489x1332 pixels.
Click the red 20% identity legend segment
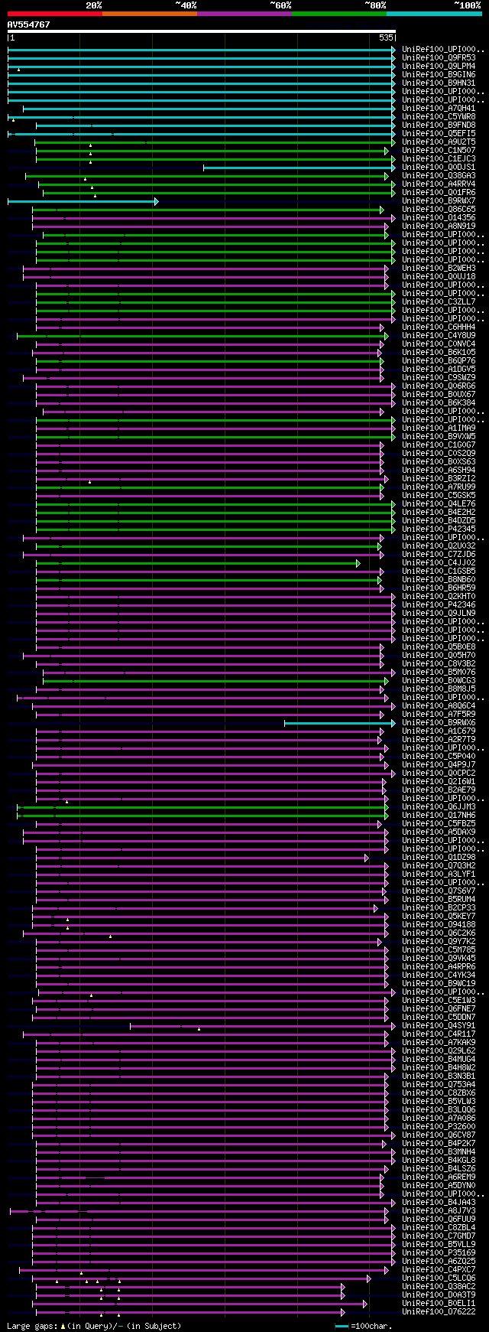[x=54, y=13]
